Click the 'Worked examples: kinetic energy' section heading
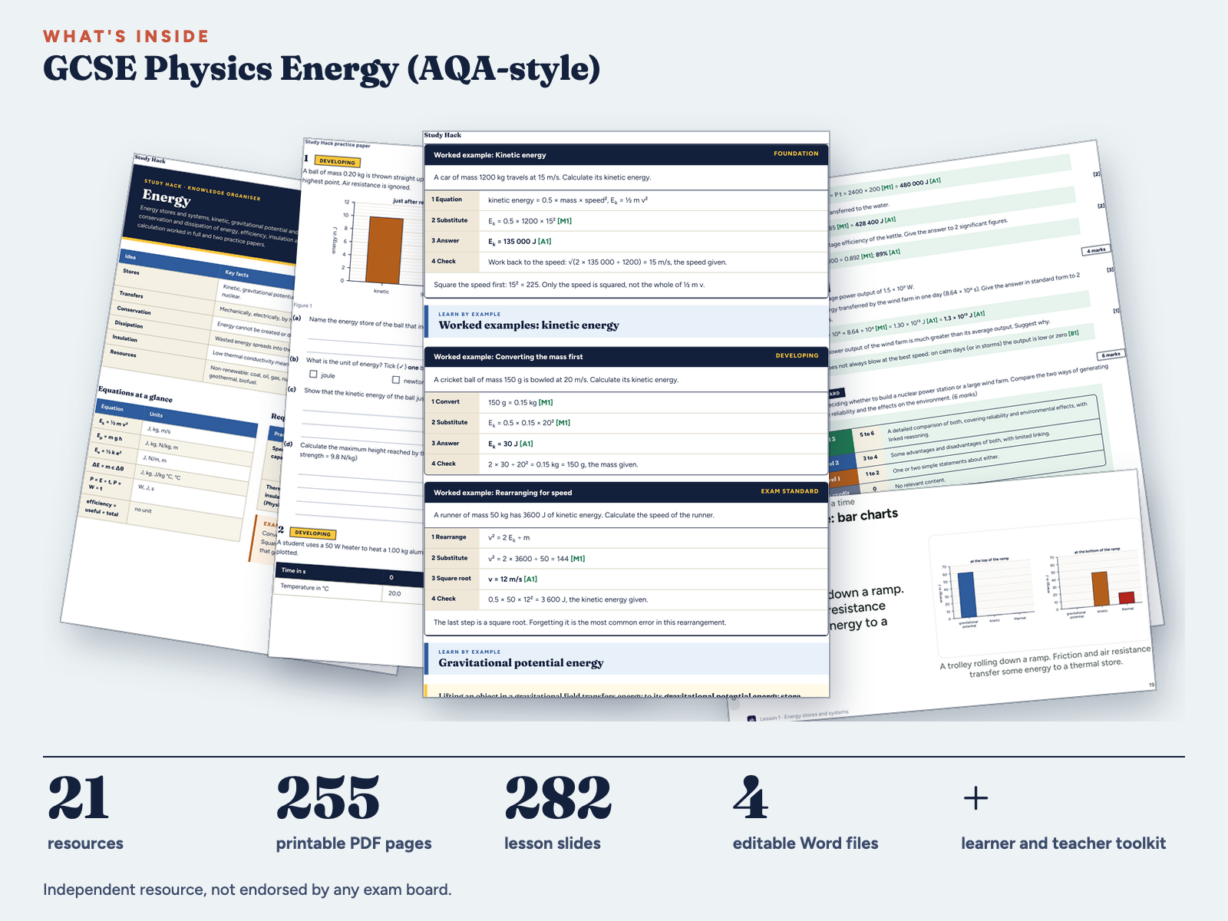This screenshot has height=921, width=1228. click(x=529, y=325)
